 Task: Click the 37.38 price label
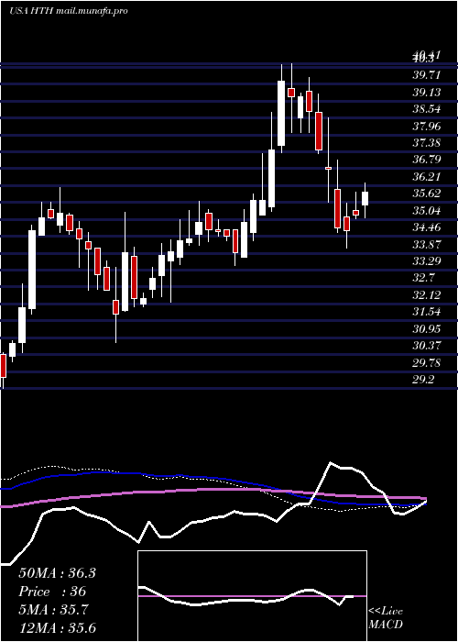coord(427,142)
